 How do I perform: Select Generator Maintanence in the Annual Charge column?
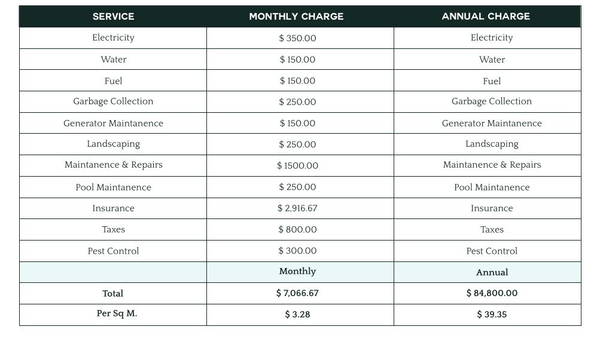pyautogui.click(x=492, y=124)
